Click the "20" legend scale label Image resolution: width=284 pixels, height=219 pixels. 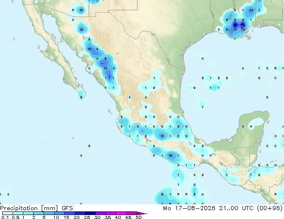tap(77, 217)
